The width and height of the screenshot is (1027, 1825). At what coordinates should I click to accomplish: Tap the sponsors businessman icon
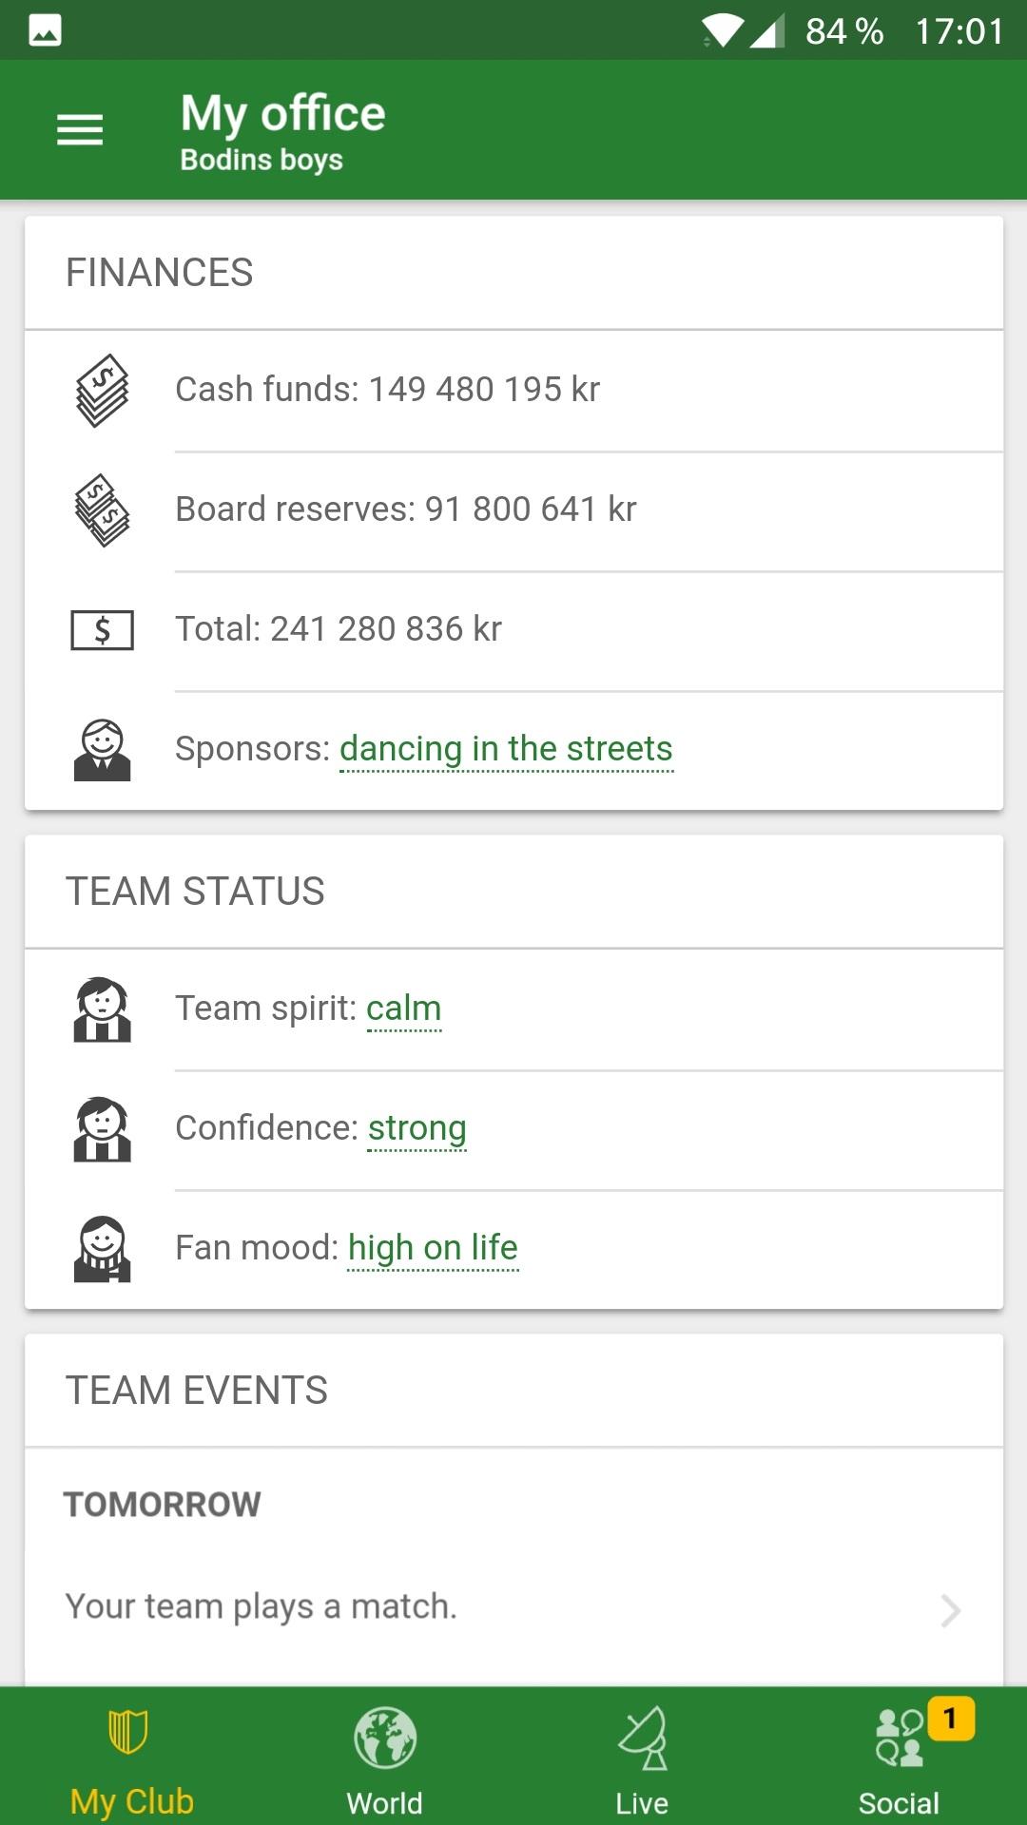tap(103, 750)
